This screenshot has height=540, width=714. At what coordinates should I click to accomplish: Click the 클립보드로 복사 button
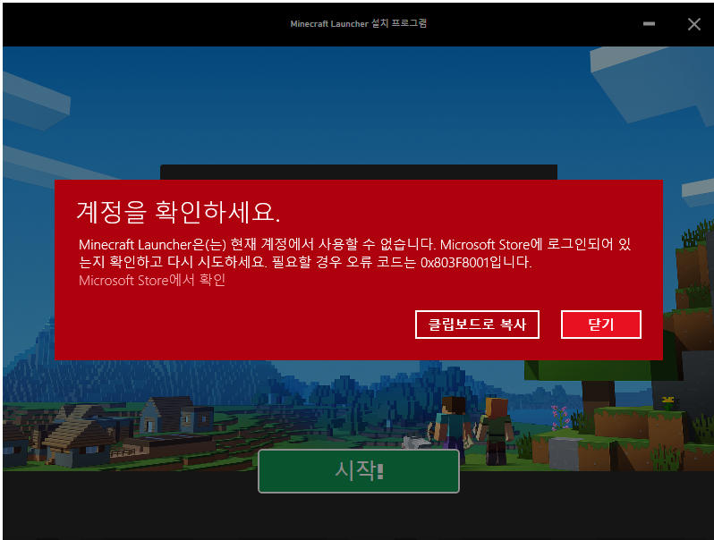click(x=477, y=325)
